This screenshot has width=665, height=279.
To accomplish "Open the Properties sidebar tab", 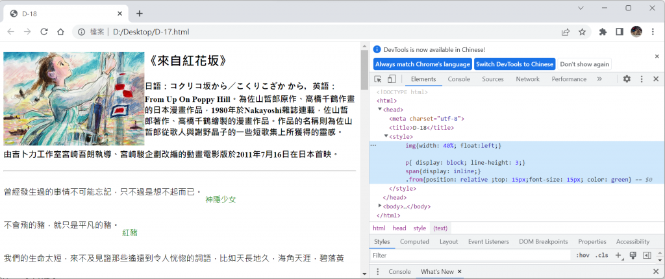I will click(592, 241).
